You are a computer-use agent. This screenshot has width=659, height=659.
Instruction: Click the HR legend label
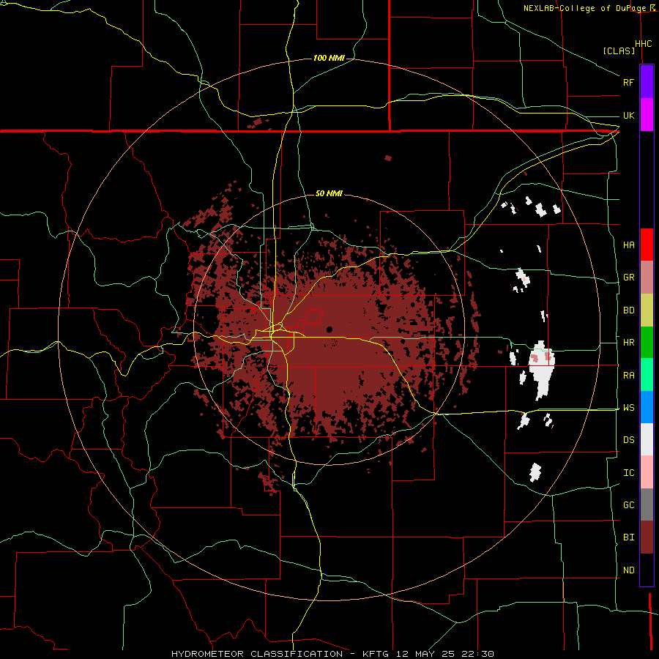628,343
